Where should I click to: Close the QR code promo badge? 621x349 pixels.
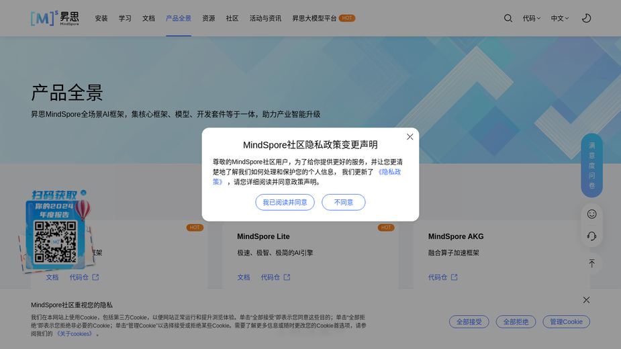[83, 193]
